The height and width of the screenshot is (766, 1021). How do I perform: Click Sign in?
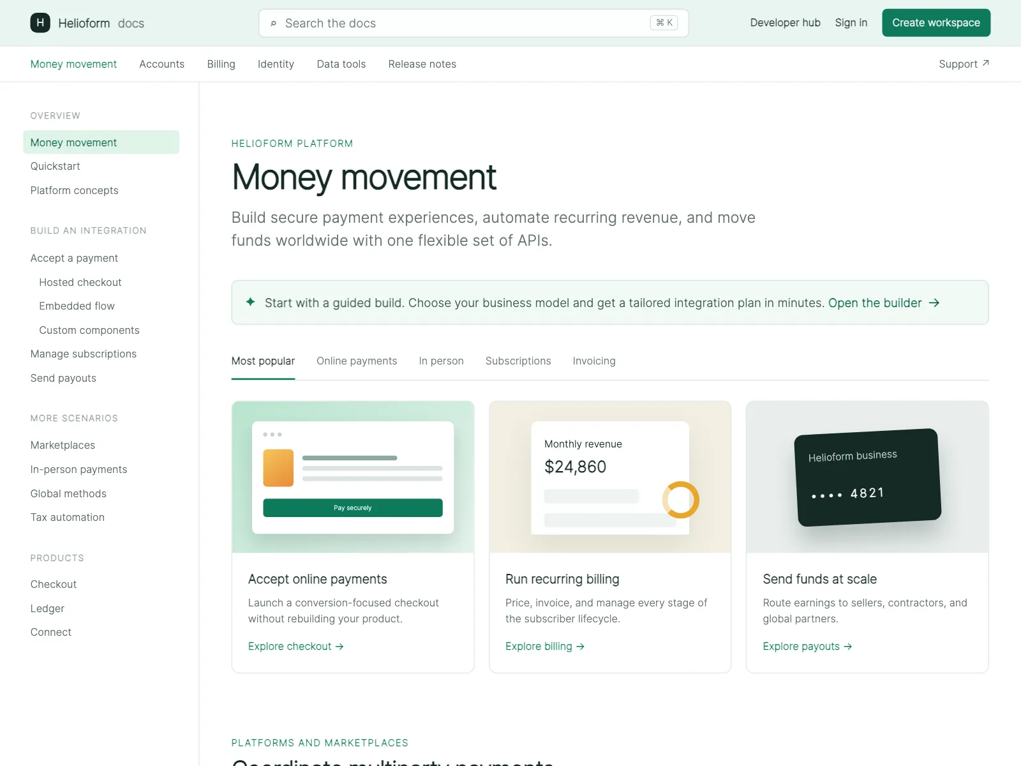click(851, 23)
